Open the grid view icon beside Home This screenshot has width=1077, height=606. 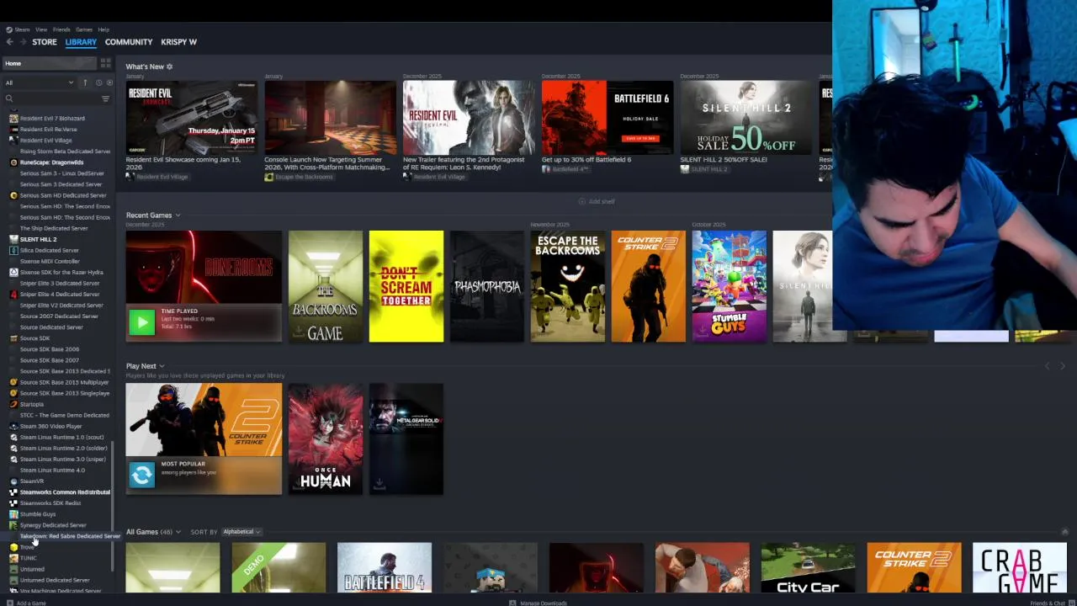(x=105, y=63)
